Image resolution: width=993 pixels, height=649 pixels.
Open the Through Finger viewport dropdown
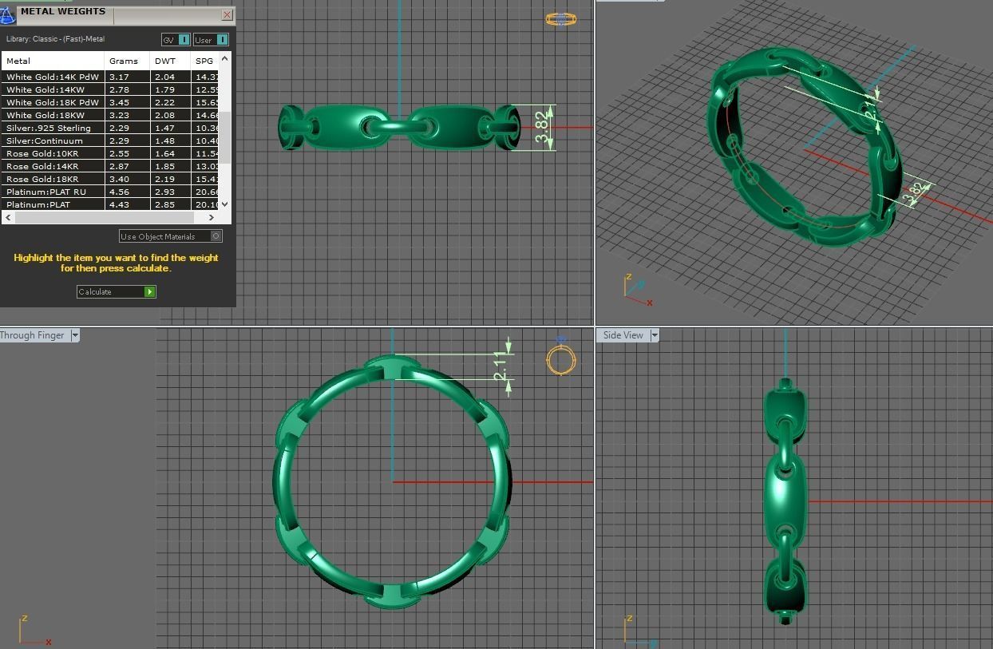click(75, 335)
